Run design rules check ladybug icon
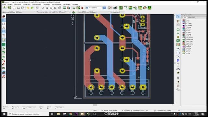 (82, 8)
